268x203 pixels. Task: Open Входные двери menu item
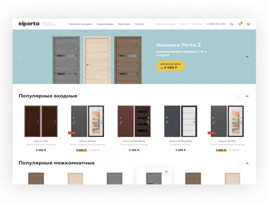coord(105,24)
